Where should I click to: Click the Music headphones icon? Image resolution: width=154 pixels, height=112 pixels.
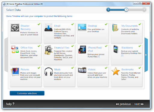pyautogui.click(x=49, y=72)
